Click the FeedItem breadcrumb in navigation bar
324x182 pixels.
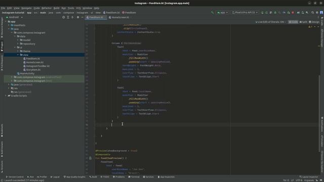click(129, 13)
